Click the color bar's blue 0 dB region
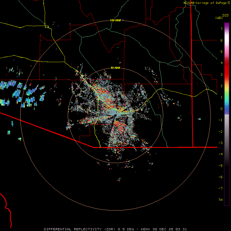231x231 pixels. point(227,109)
